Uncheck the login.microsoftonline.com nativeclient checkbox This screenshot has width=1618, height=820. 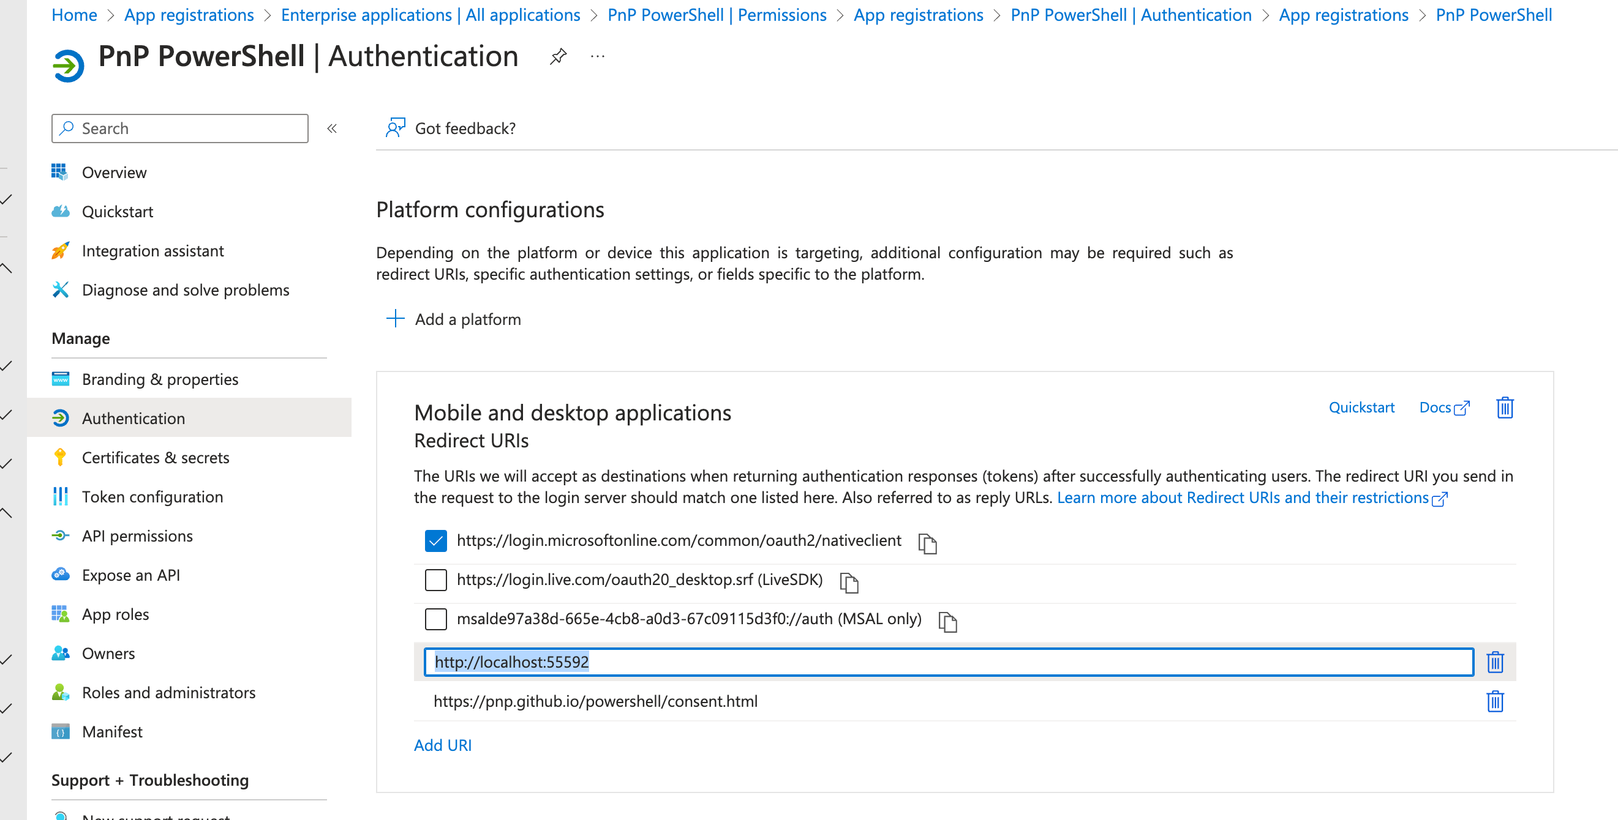point(436,541)
